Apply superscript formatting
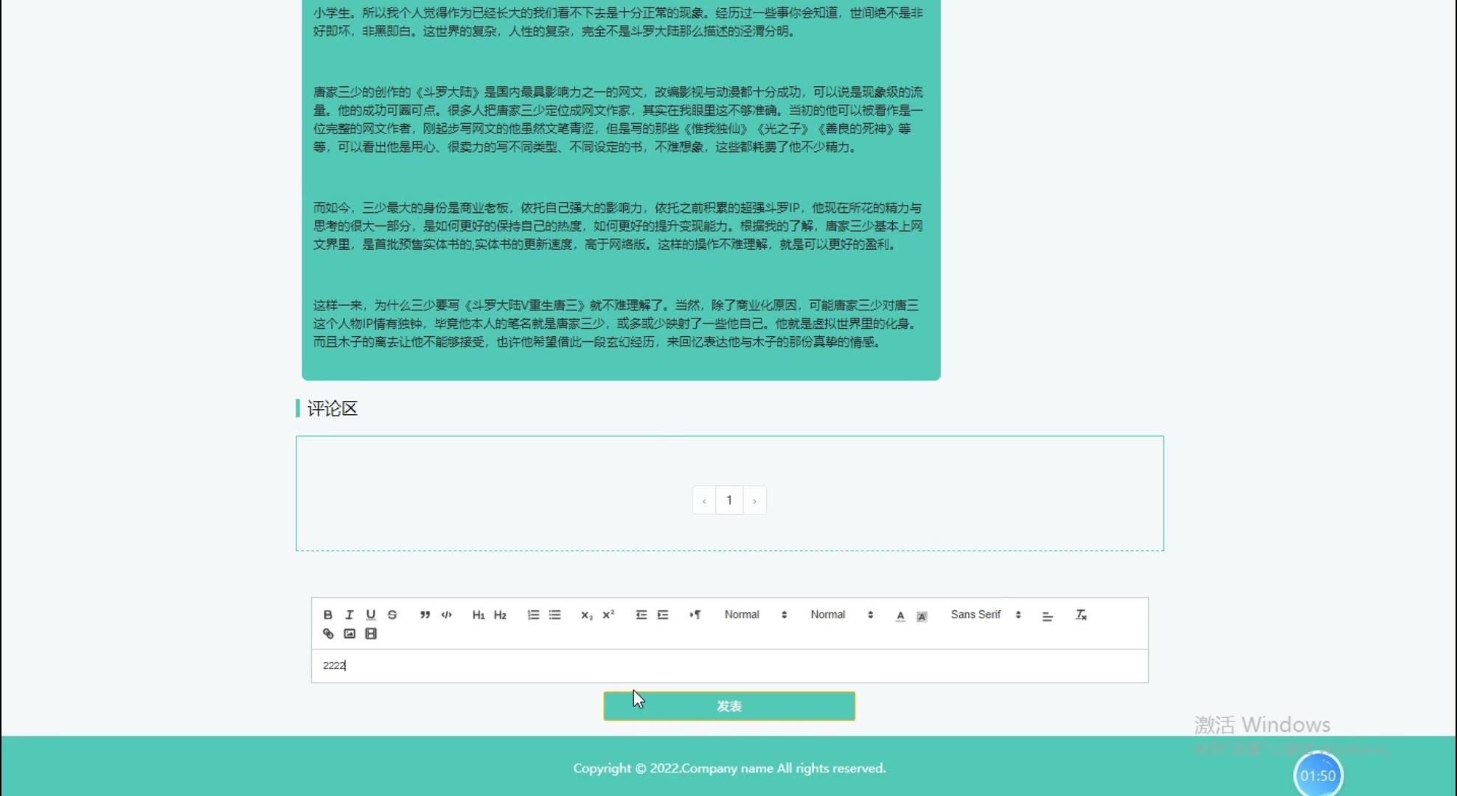Image resolution: width=1457 pixels, height=796 pixels. click(608, 615)
